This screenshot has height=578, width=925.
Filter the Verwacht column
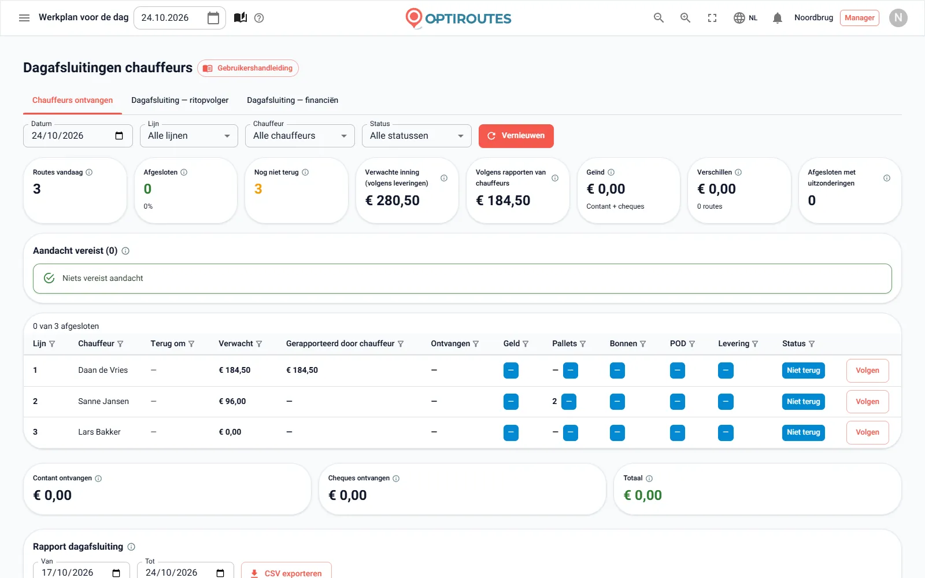259,344
